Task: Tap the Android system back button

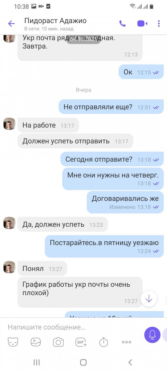Action: 130,362
